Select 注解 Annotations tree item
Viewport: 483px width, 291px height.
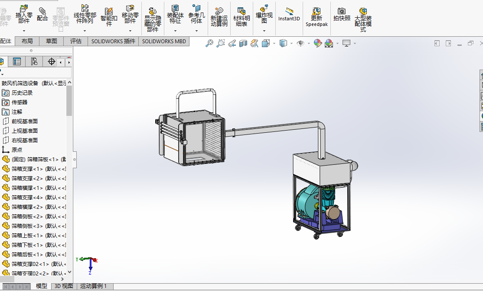click(17, 112)
